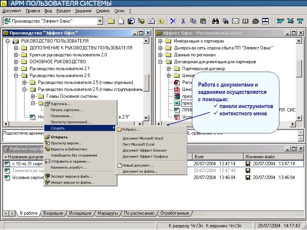This screenshot has width=307, height=230.
Task: Switch to the По расписанию tab
Action: click(x=139, y=213)
